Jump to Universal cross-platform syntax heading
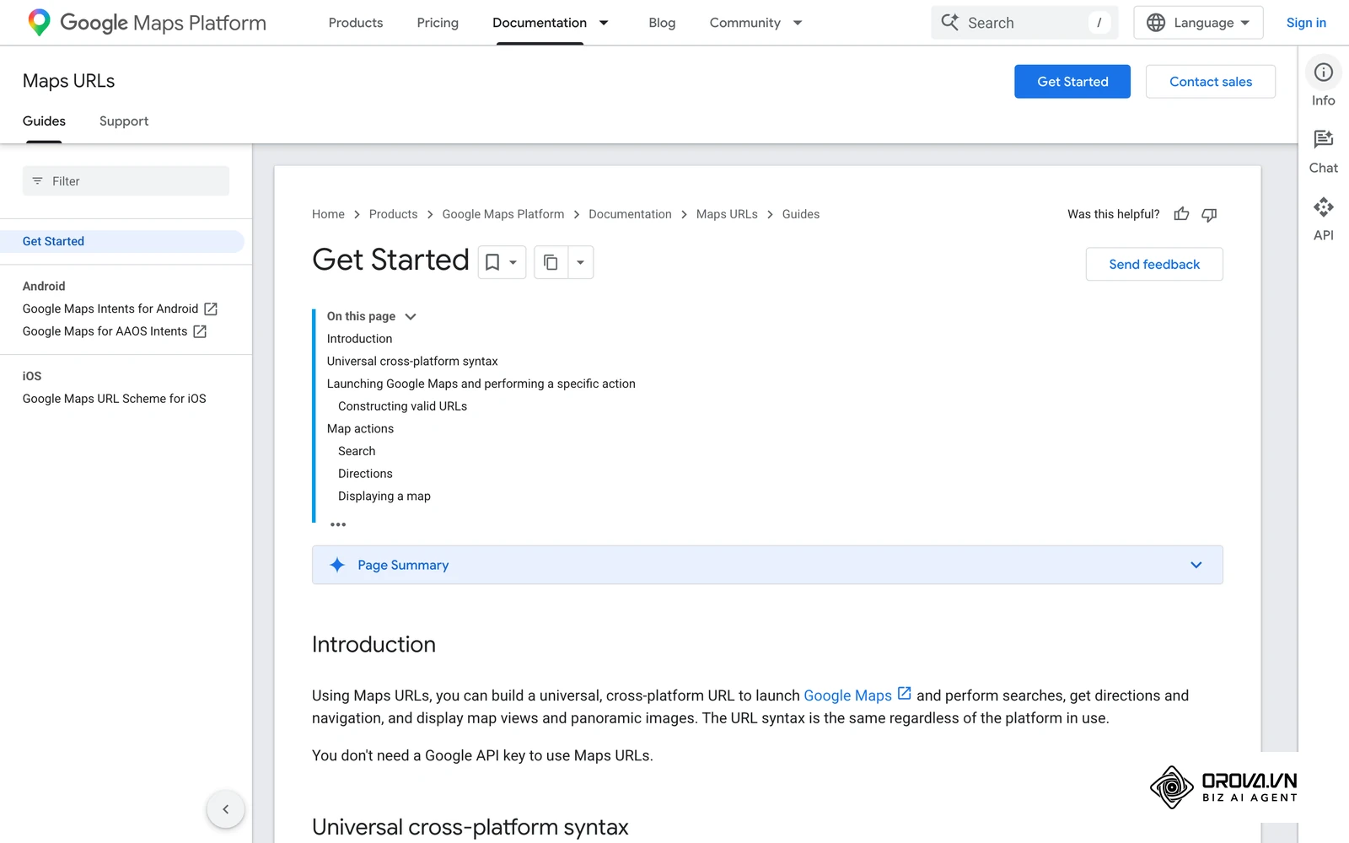 click(x=412, y=361)
